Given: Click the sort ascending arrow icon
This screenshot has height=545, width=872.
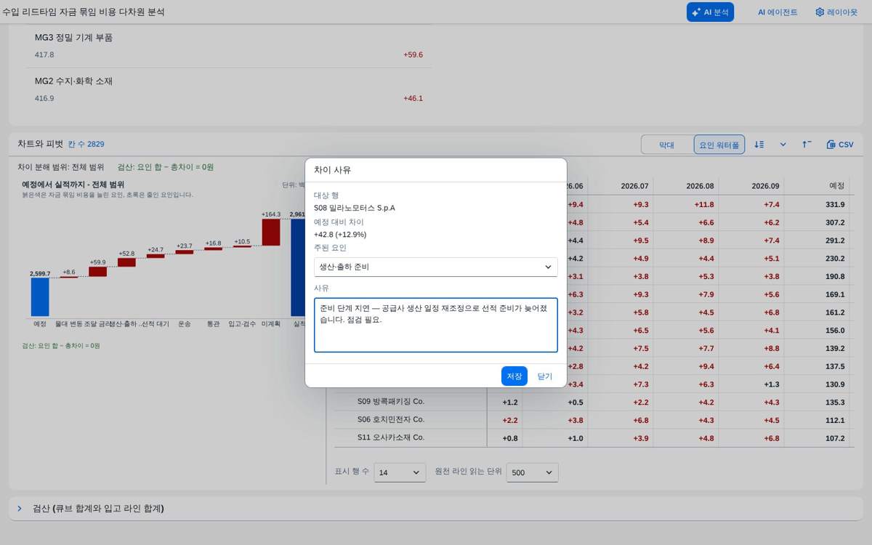Looking at the screenshot, I should 807,145.
